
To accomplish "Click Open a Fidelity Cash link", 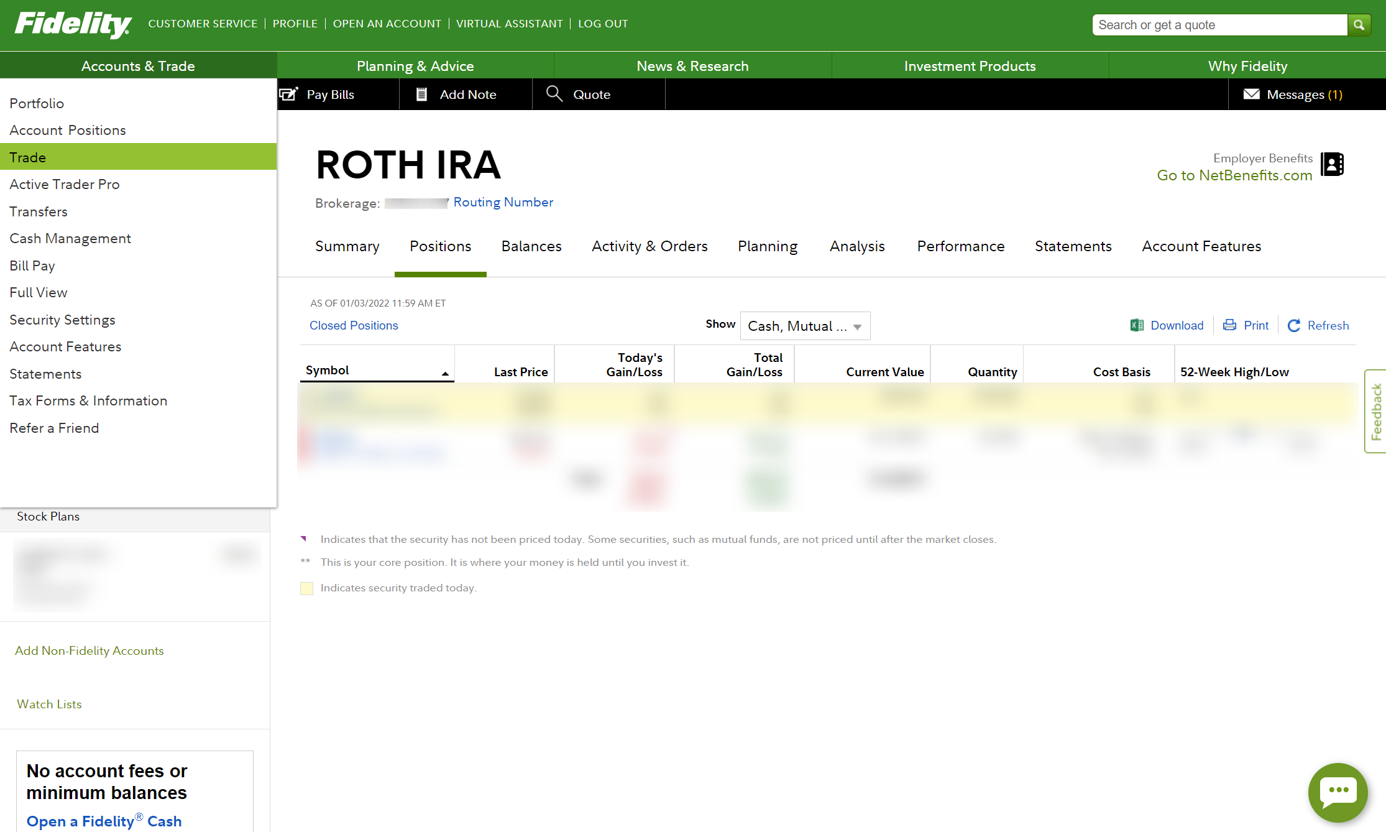I will 104,821.
